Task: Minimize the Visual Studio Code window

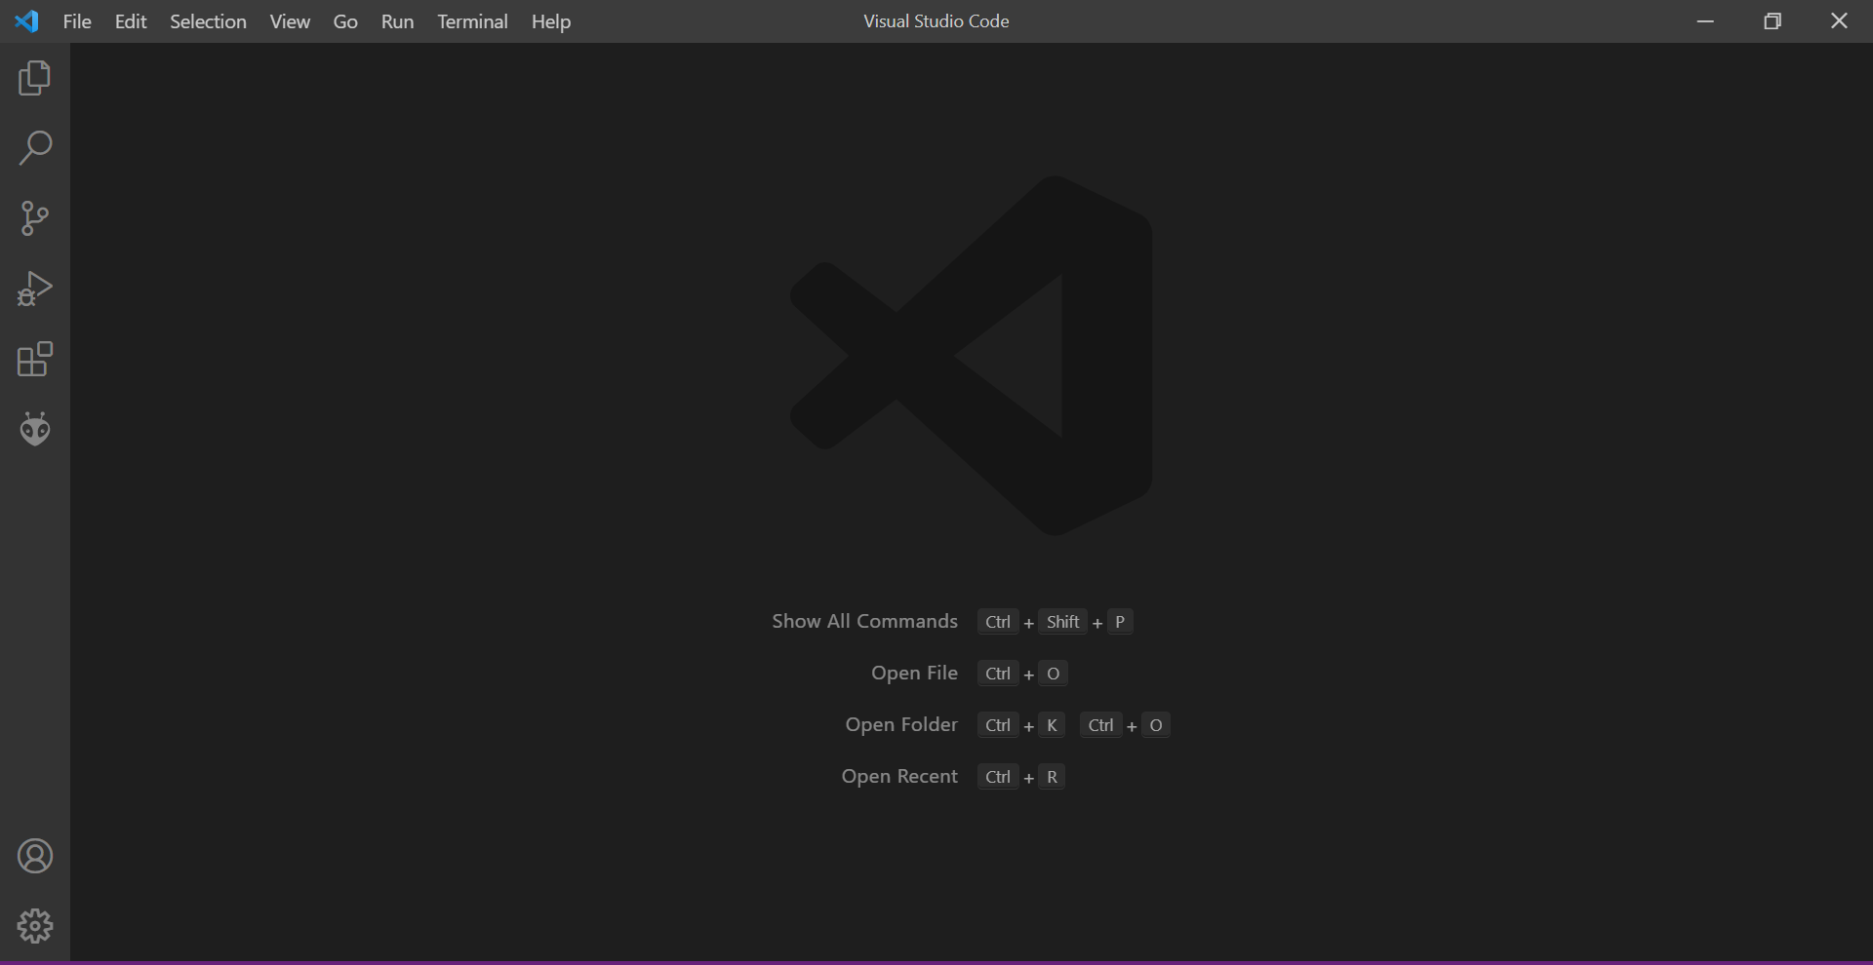Action: tap(1705, 21)
